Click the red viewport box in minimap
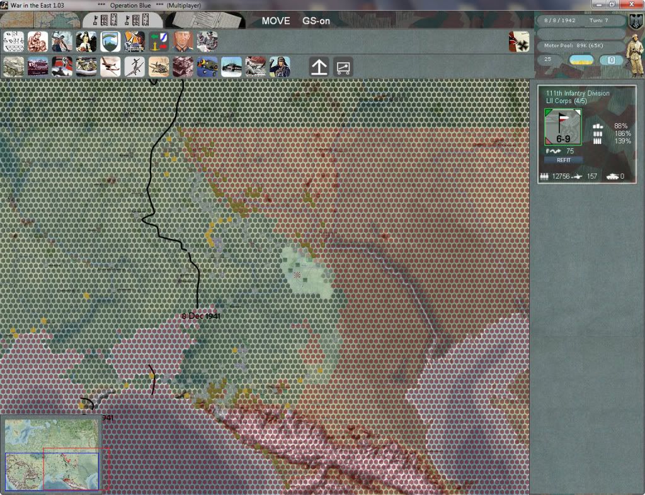Viewport: 645px width, 495px height. pyautogui.click(x=76, y=469)
